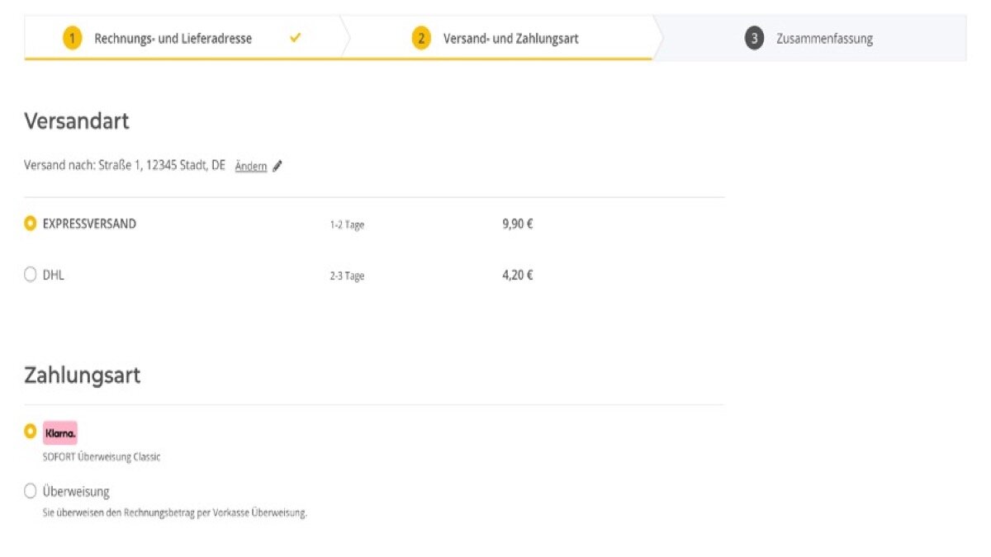
Task: Click the Zahlungsart heading
Action: [x=83, y=376]
